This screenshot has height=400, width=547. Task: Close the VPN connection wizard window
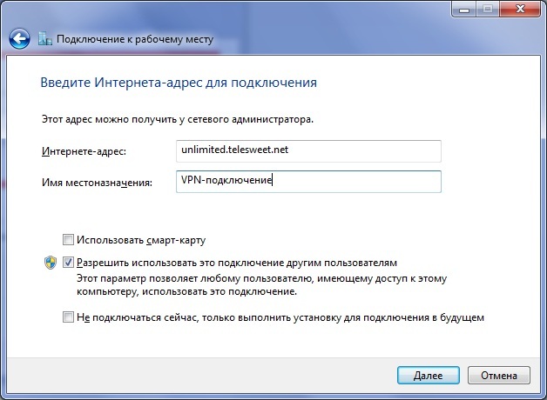click(x=520, y=10)
